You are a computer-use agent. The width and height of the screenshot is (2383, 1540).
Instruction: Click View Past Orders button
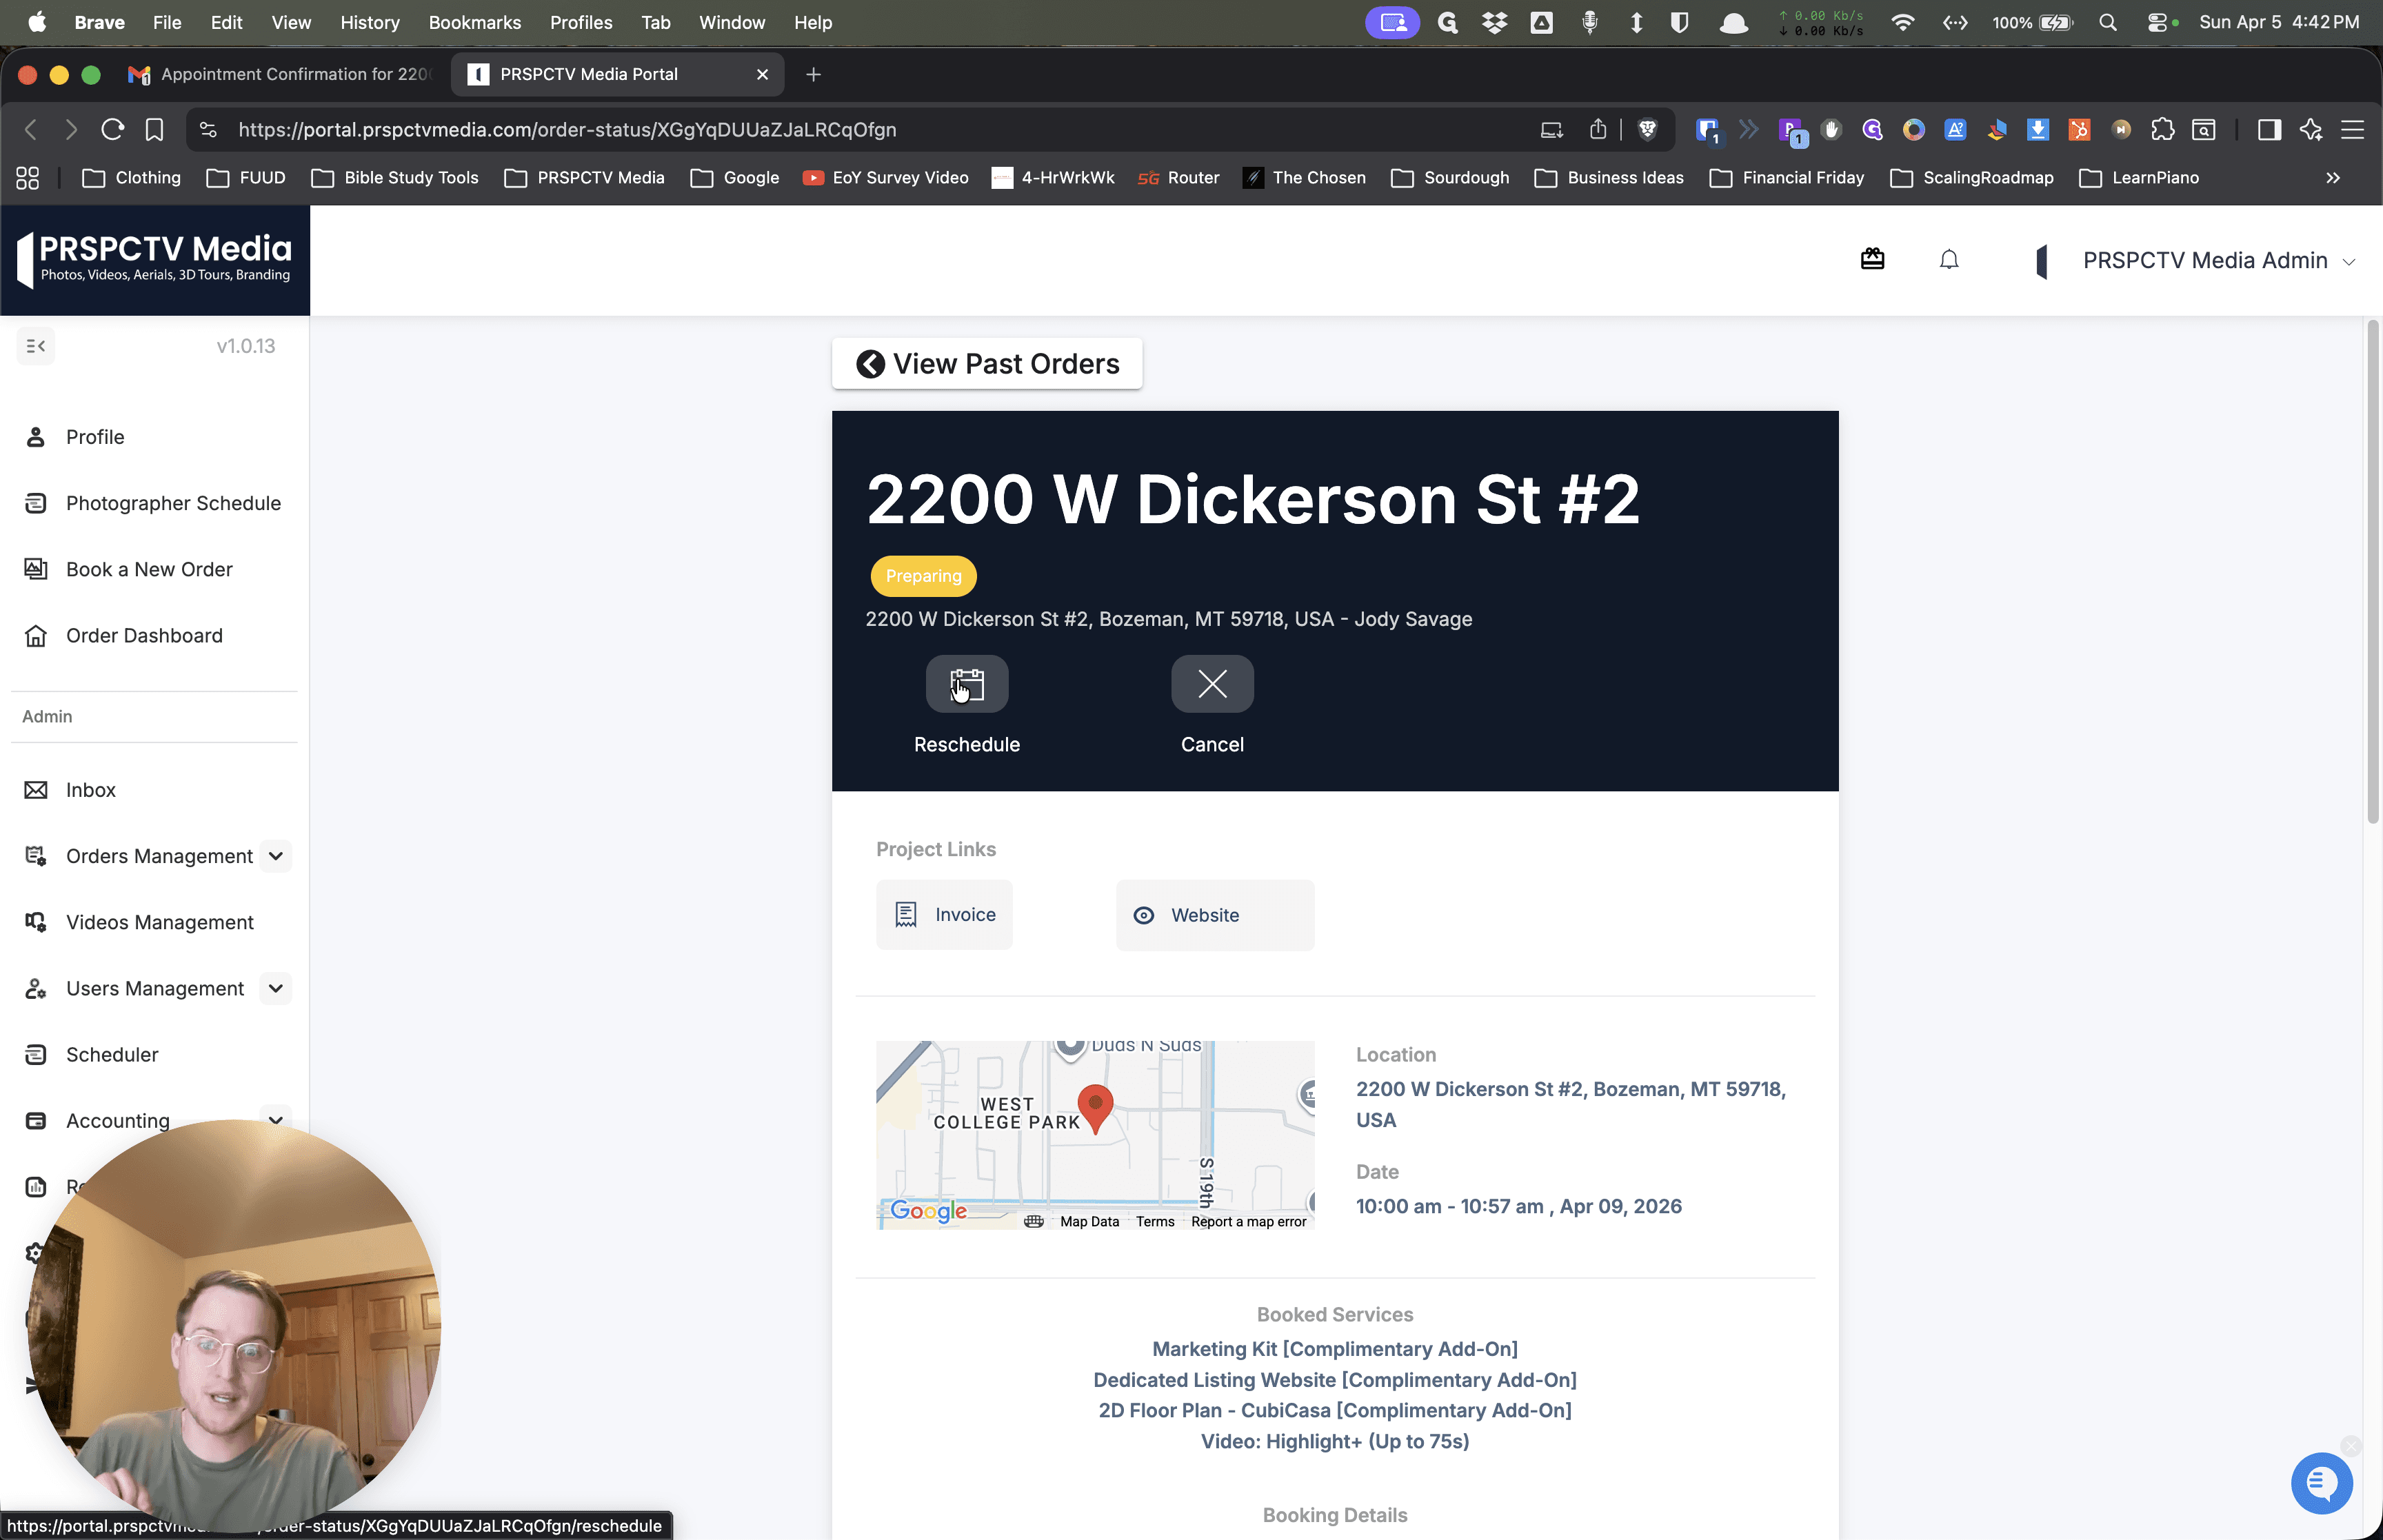987,363
